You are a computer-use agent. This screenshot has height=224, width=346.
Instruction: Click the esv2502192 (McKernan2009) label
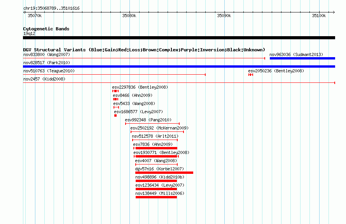pos(159,128)
